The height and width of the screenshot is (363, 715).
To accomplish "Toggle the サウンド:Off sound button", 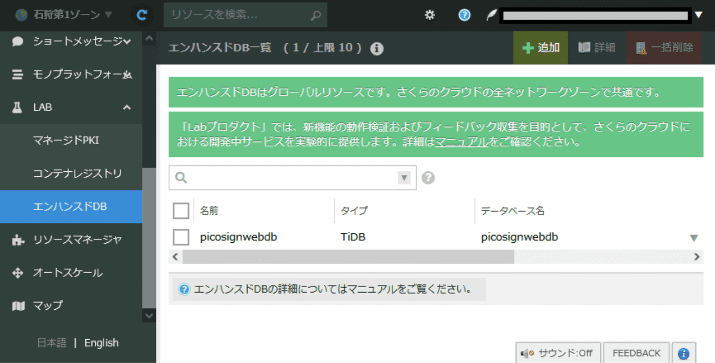I will click(x=558, y=353).
